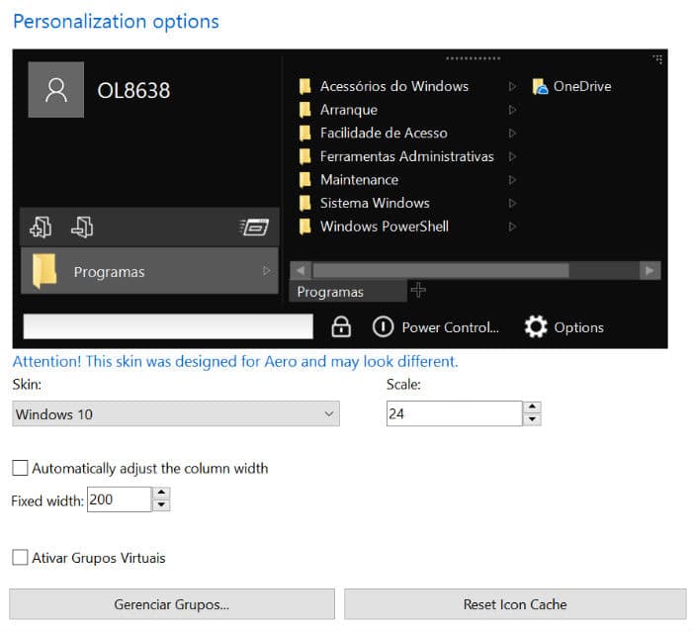The height and width of the screenshot is (632, 692).
Task: Click the plus icon to add a tab
Action: 418,290
